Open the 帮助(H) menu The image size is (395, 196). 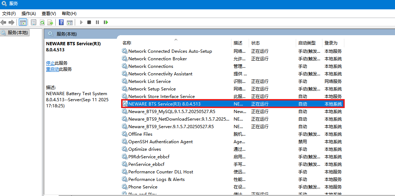click(69, 13)
